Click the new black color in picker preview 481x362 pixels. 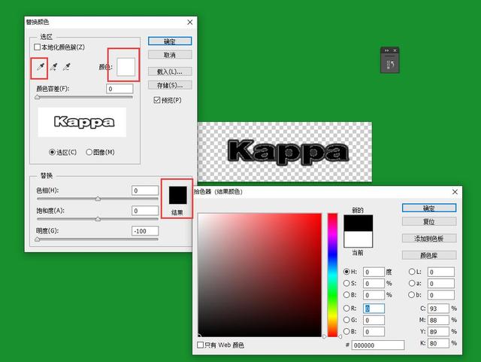tap(358, 223)
